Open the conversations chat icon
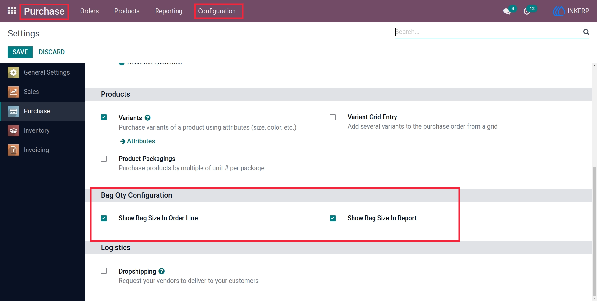 (x=506, y=11)
